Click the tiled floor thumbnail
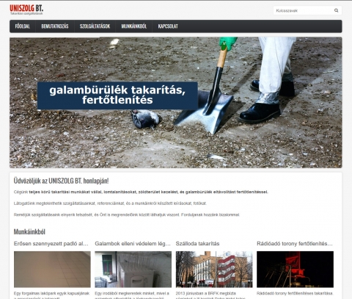Viewport: 352px width, 299px height. [52, 269]
